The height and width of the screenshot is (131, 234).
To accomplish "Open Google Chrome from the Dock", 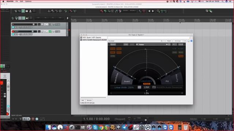I will point(101,127).
